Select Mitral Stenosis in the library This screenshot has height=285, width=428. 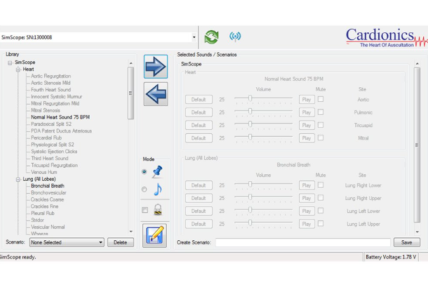(x=46, y=110)
